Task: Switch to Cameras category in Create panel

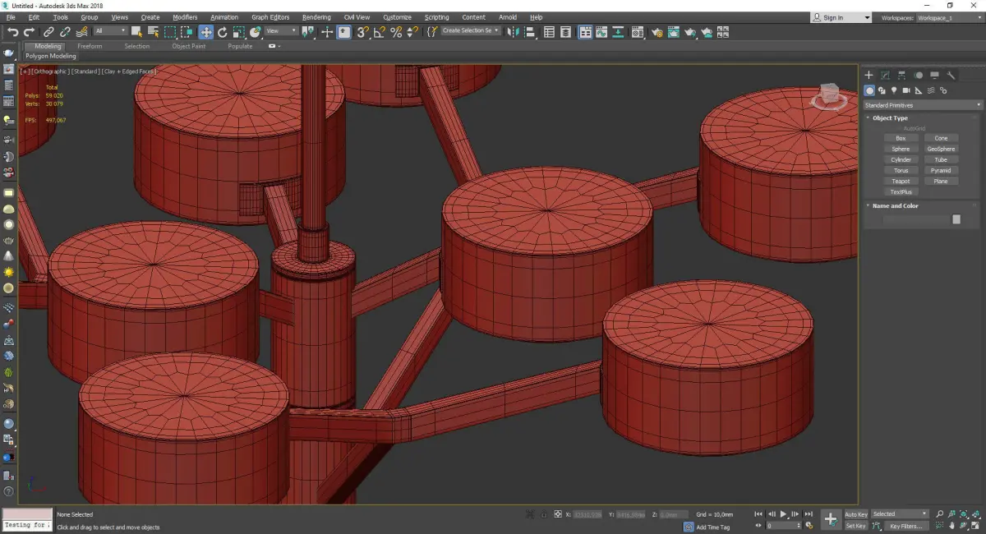Action: (906, 90)
